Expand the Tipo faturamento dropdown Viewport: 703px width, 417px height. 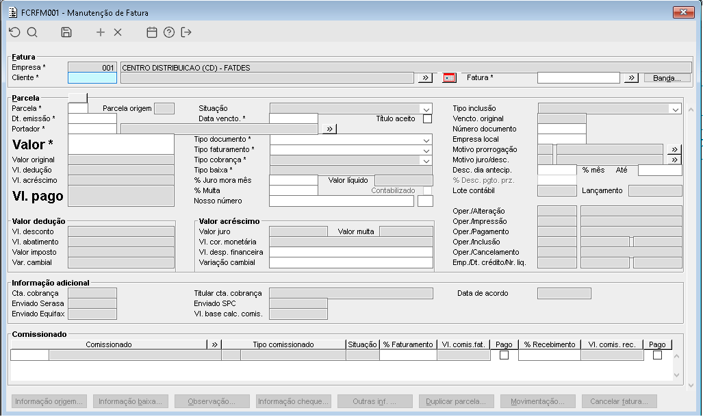coord(426,150)
